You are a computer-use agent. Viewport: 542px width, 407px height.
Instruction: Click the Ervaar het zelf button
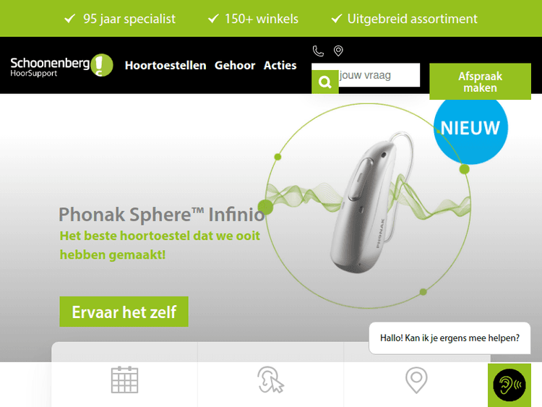point(124,312)
